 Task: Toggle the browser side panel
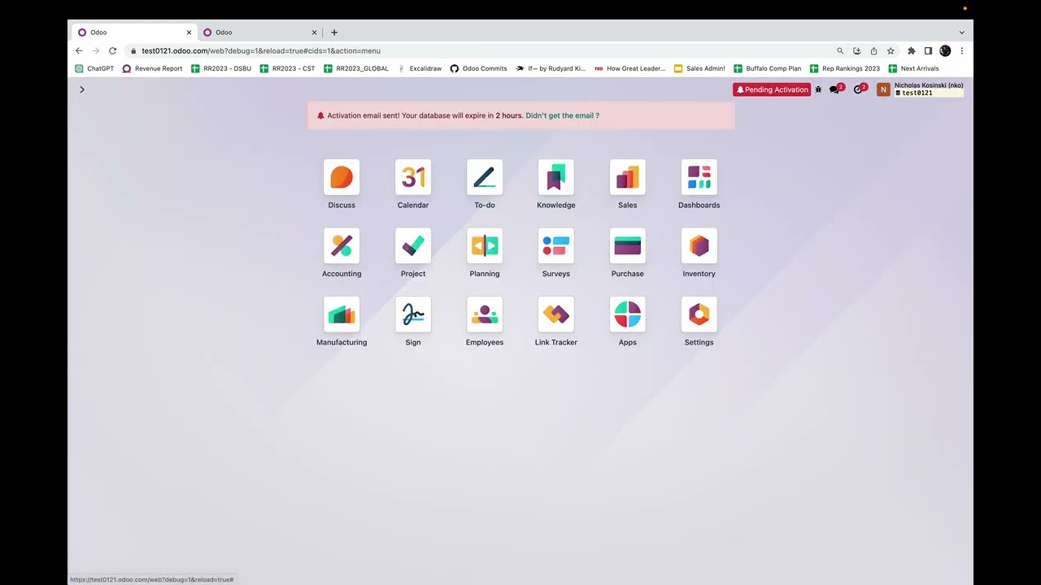[x=928, y=50]
